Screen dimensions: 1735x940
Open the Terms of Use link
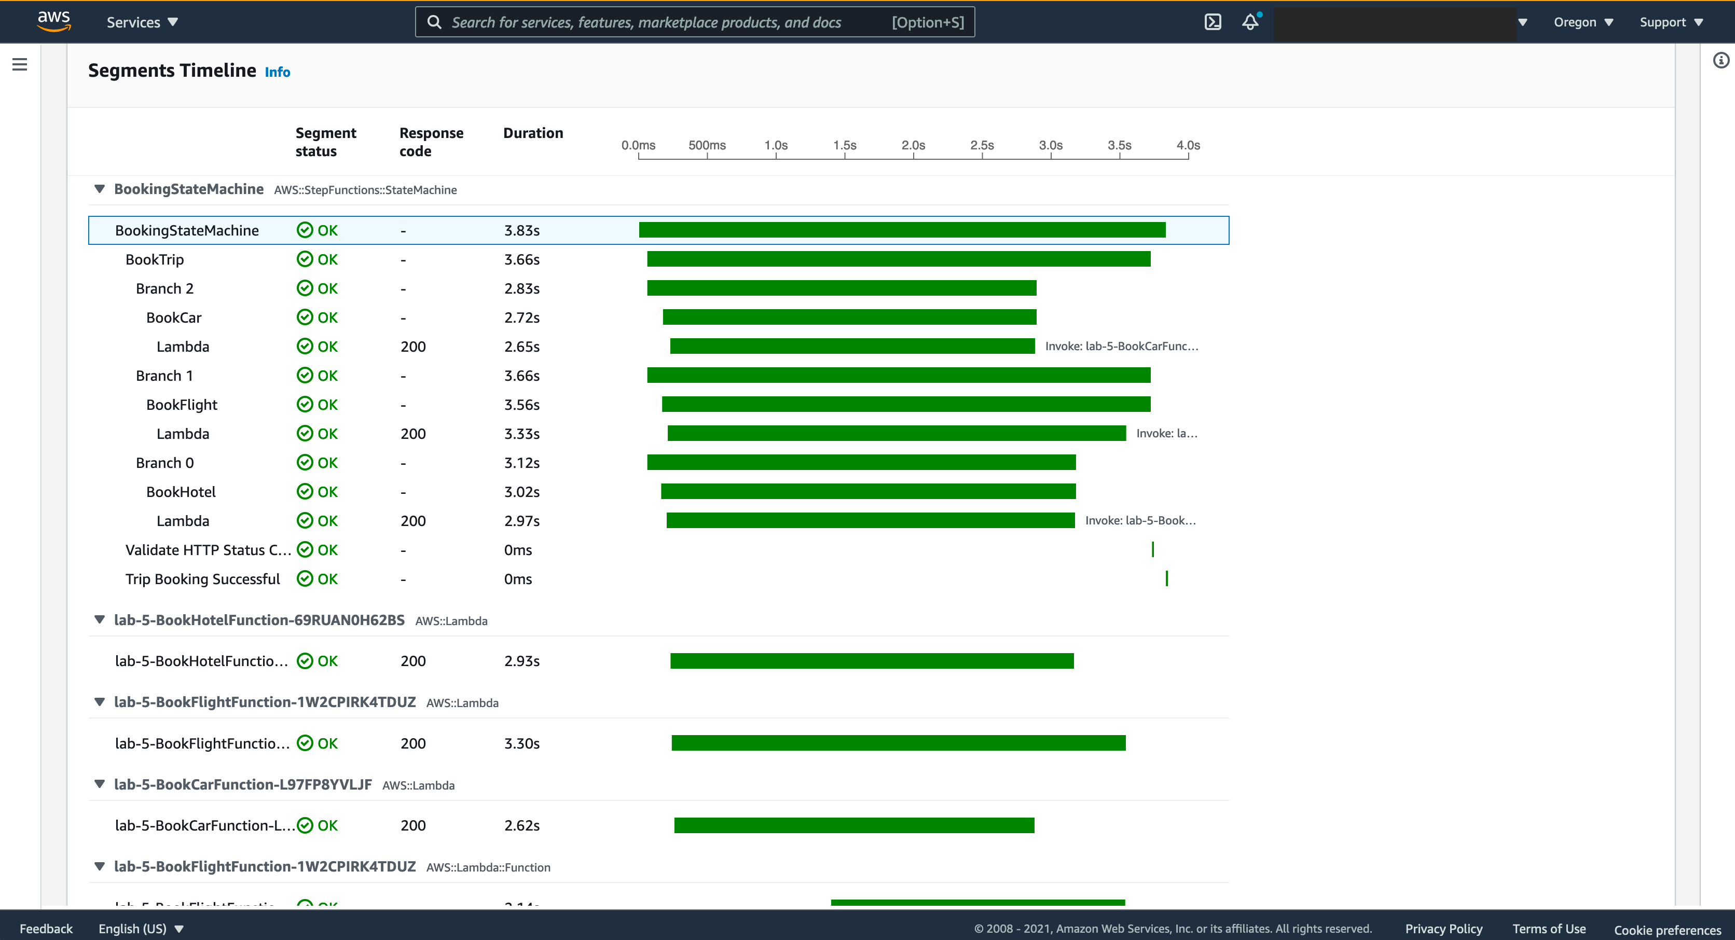click(x=1549, y=929)
